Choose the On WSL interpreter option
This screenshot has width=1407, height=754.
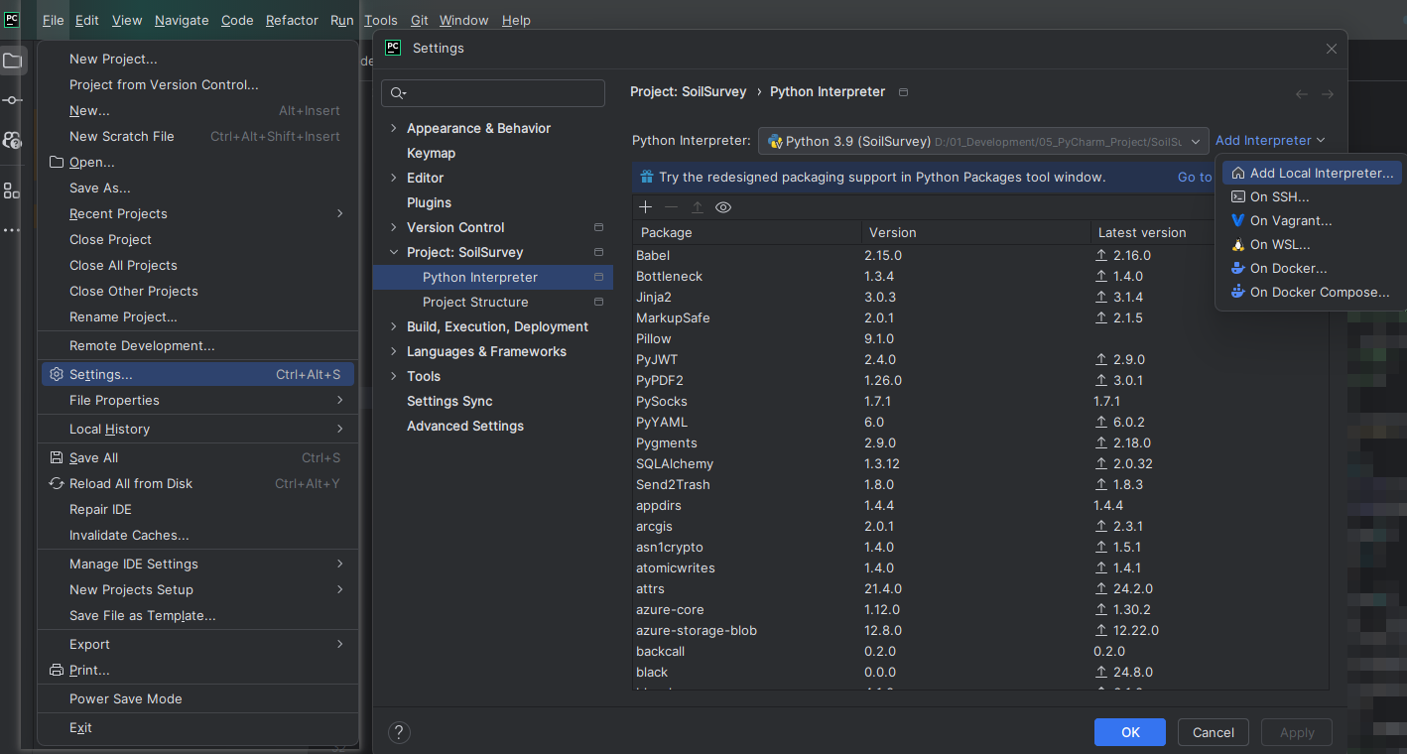(x=1312, y=244)
